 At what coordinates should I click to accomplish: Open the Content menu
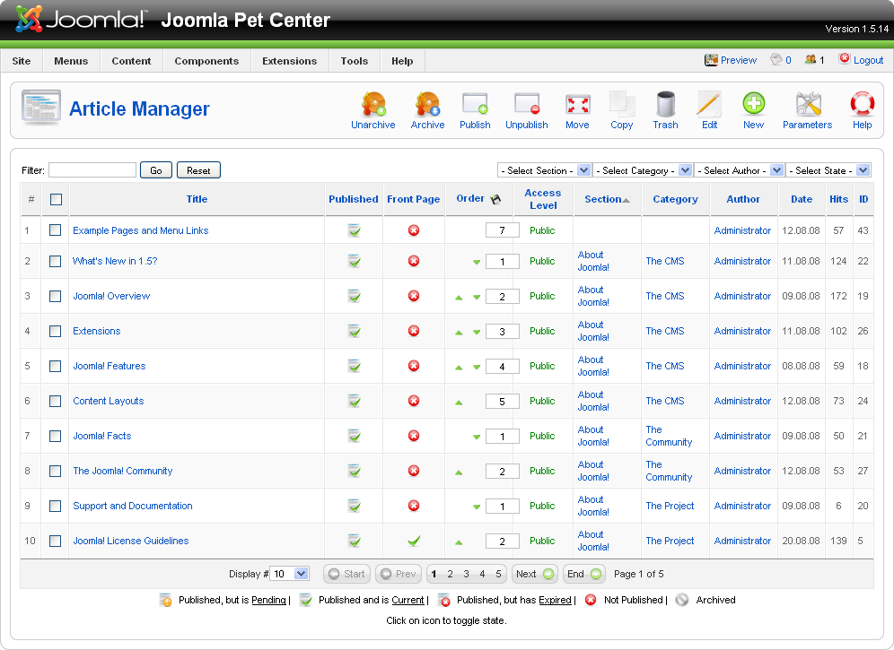(131, 61)
